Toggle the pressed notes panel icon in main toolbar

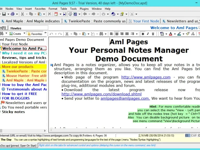point(70,14)
